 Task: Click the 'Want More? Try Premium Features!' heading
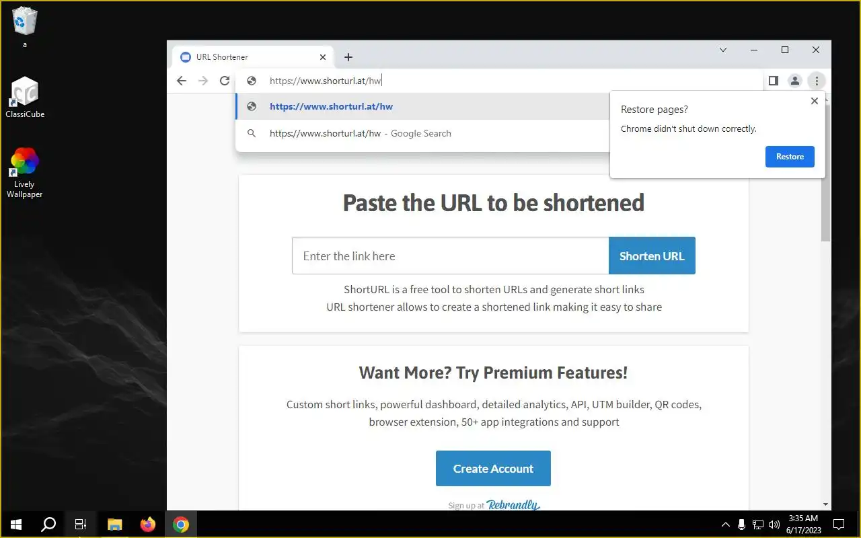pos(493,373)
